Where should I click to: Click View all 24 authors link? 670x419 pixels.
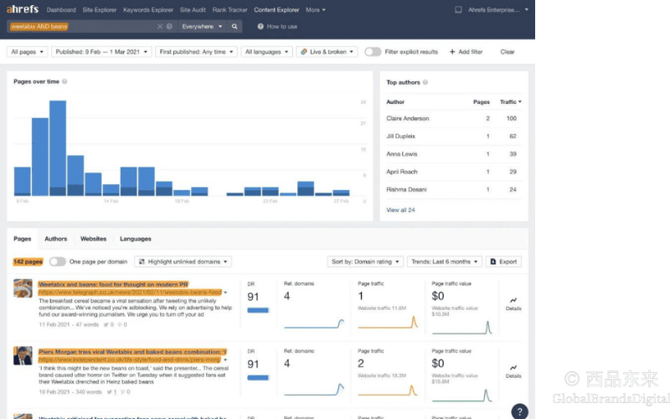pyautogui.click(x=400, y=210)
